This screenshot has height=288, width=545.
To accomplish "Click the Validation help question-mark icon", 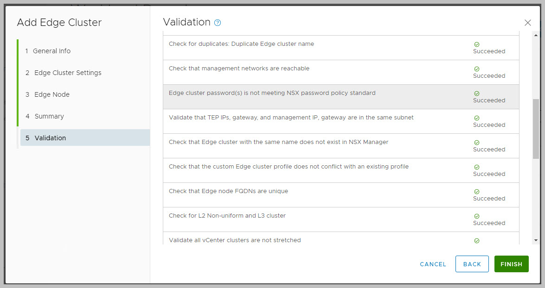I will [x=218, y=23].
